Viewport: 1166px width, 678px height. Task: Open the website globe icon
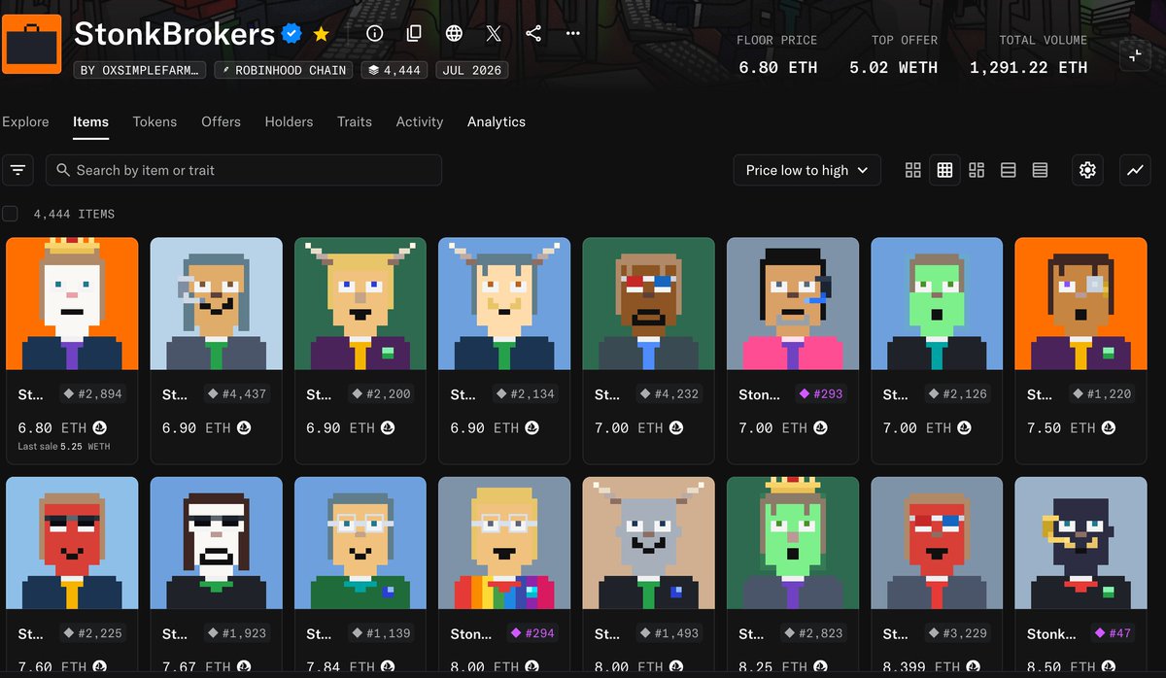pyautogui.click(x=454, y=33)
